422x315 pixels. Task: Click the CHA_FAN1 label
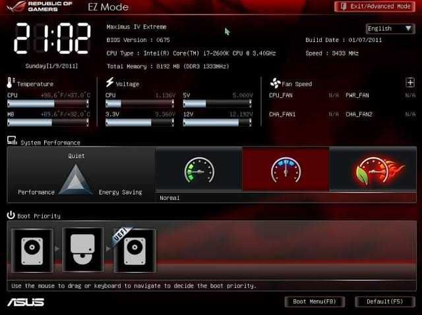(x=282, y=114)
